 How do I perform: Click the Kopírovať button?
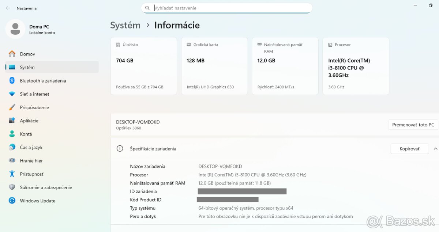[409, 149]
